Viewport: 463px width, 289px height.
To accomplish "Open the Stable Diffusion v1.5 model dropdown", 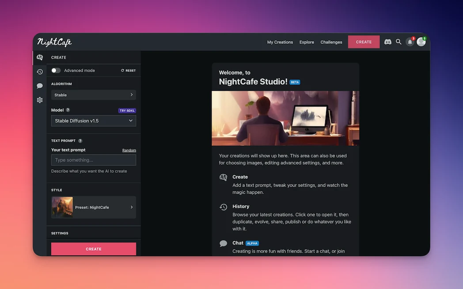I will point(94,121).
